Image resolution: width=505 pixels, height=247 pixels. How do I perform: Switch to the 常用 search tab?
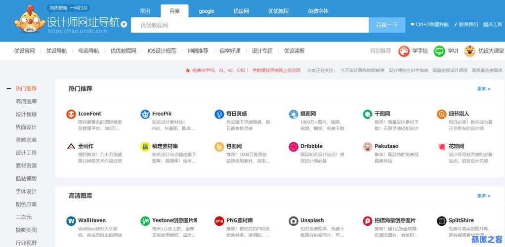145,11
